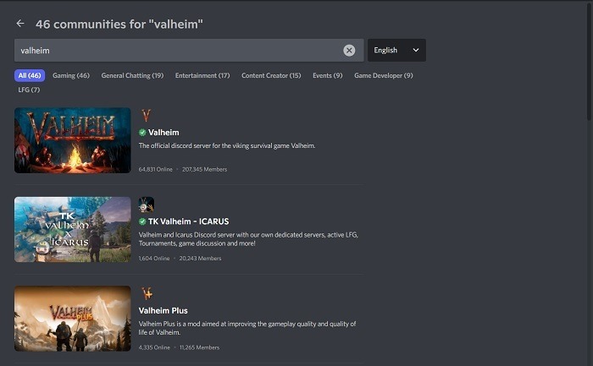The image size is (593, 366).
Task: Click the TK Valheim dedicated servers description
Action: (x=248, y=239)
